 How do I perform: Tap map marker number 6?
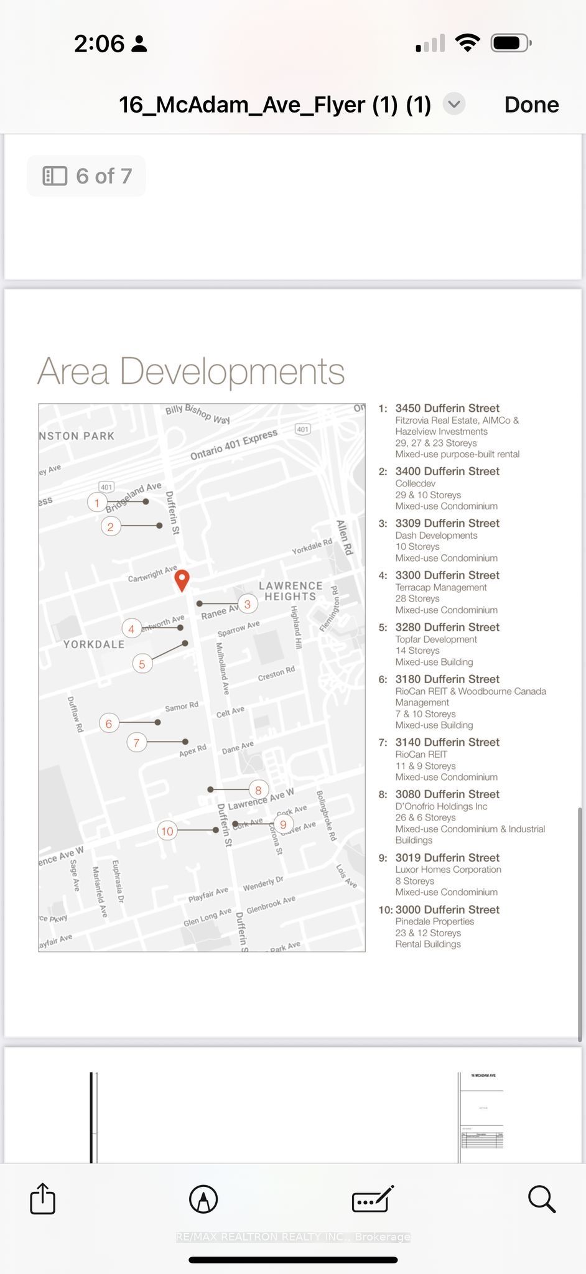[109, 723]
